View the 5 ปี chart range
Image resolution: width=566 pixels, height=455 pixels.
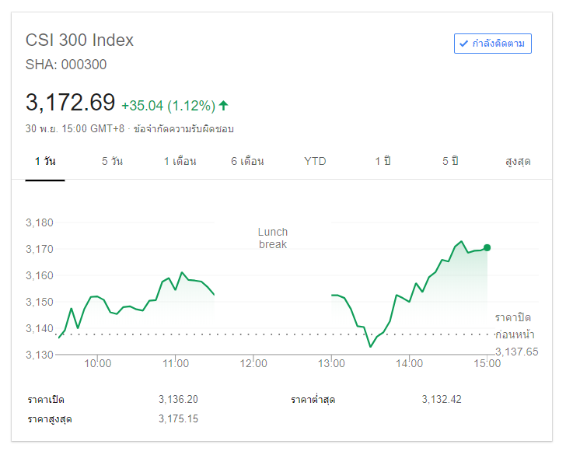[450, 161]
